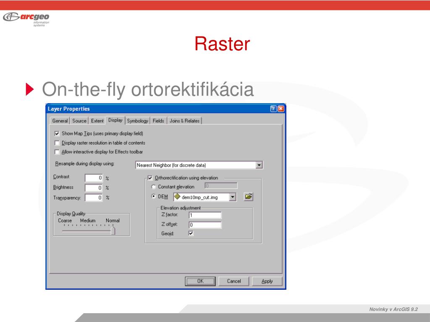Click the help question mark in title bar
430x322 pixels.
click(273, 109)
